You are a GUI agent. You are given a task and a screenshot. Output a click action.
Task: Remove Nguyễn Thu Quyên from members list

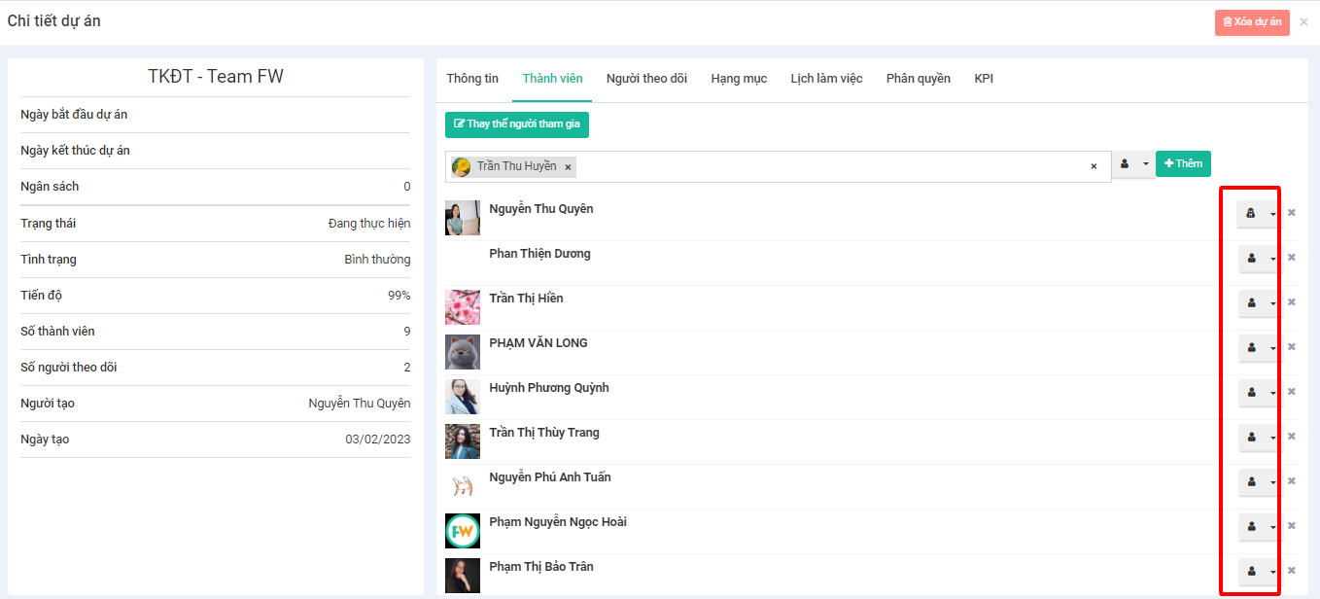point(1292,213)
